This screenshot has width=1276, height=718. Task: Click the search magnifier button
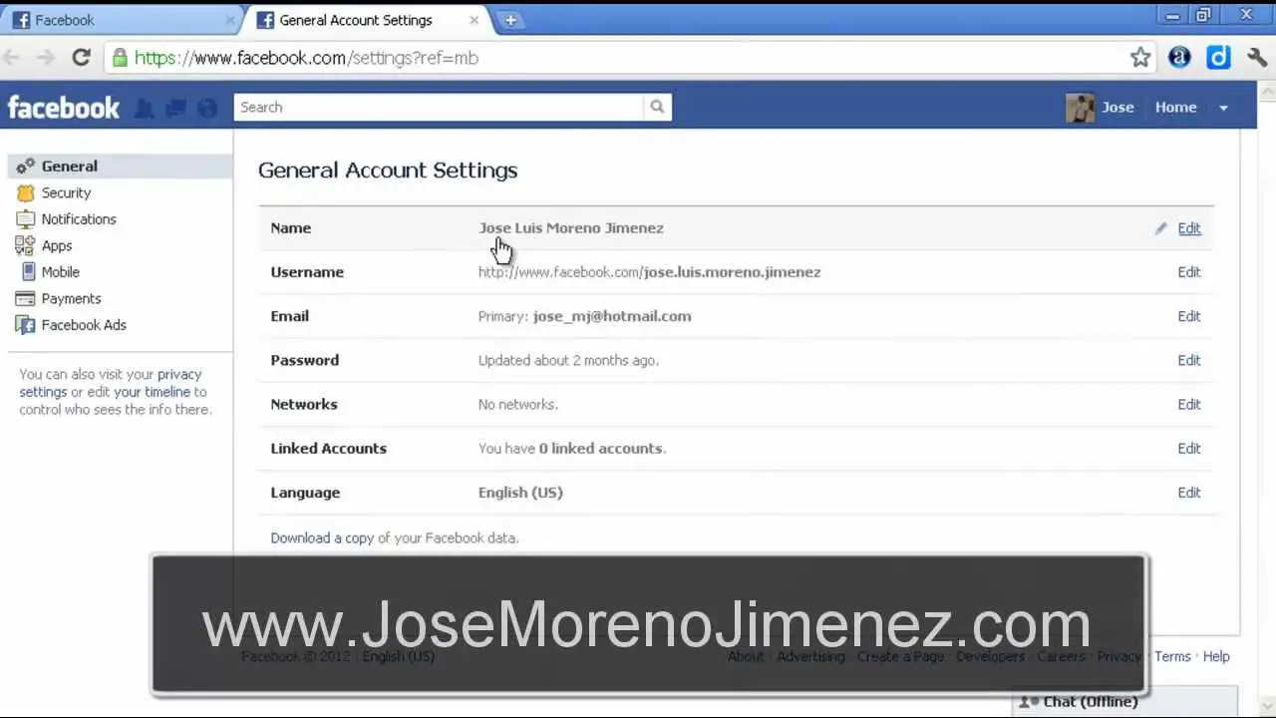coord(657,107)
